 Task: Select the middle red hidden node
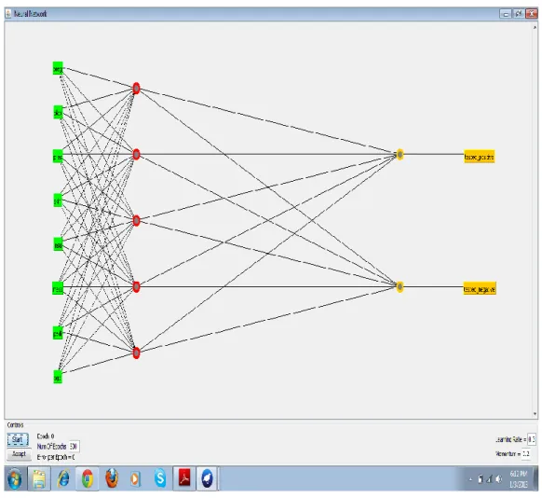click(136, 220)
